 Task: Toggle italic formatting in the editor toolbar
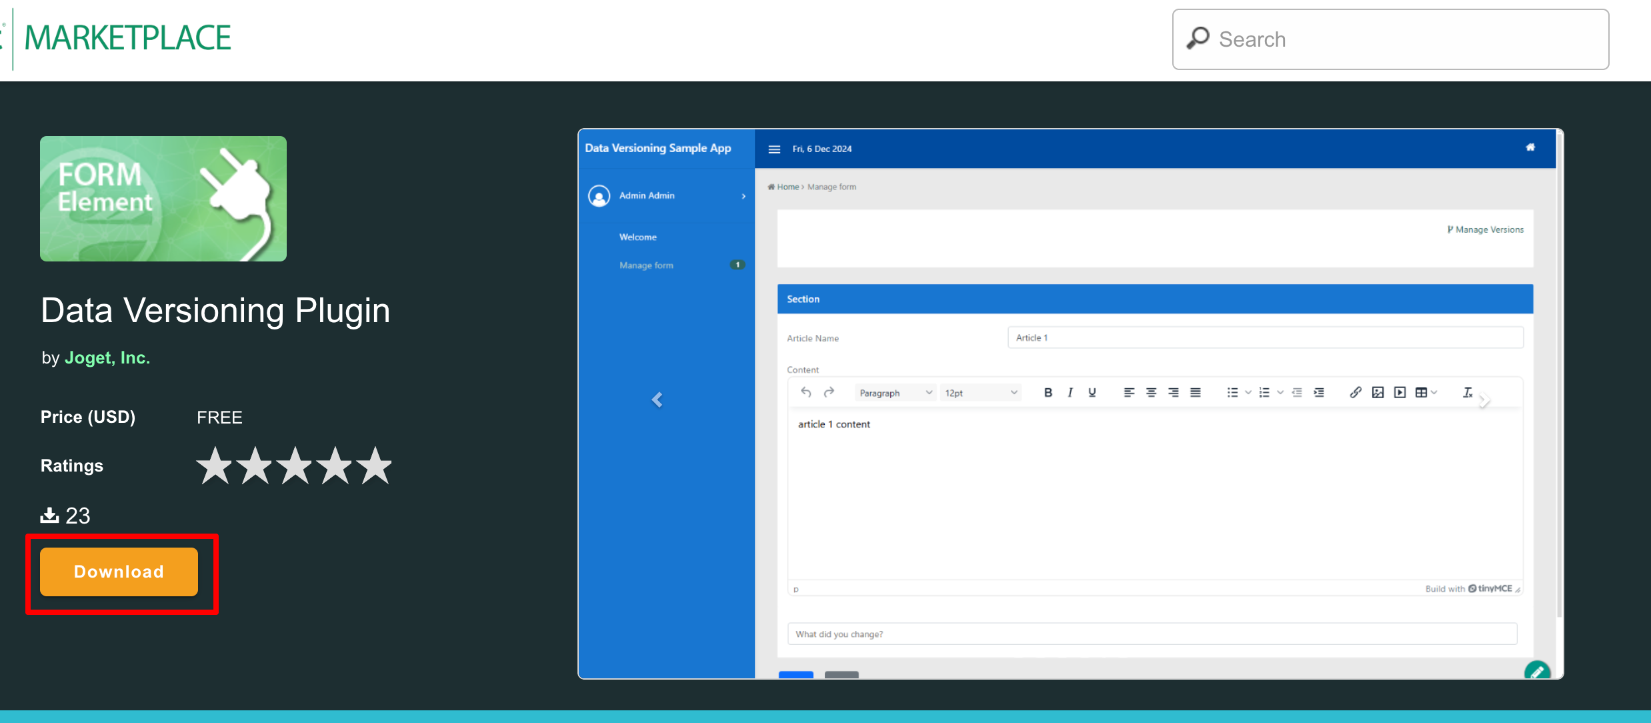(1070, 392)
